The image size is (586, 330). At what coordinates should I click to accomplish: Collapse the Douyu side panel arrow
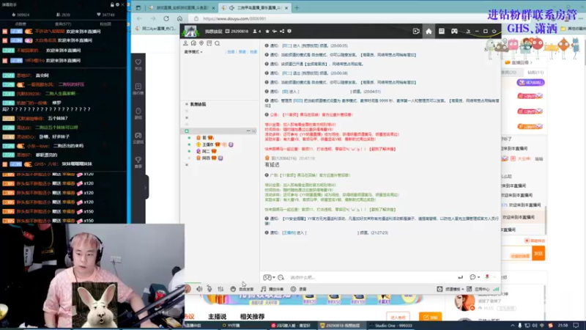(x=145, y=188)
